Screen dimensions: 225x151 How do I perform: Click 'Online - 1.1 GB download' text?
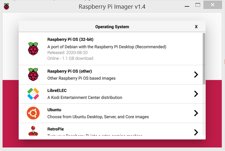click(70, 58)
